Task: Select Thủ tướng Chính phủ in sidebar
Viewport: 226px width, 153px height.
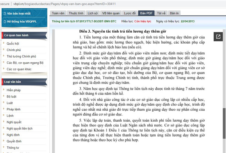Action: pyautogui.click(x=21, y=56)
